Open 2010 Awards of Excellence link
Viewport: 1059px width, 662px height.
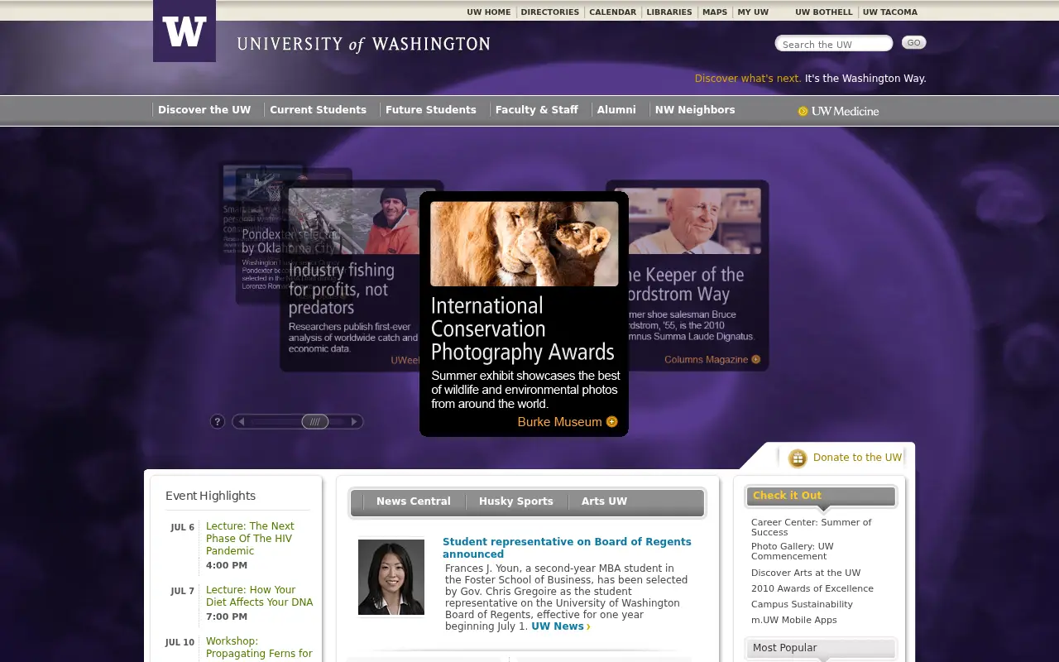point(812,588)
